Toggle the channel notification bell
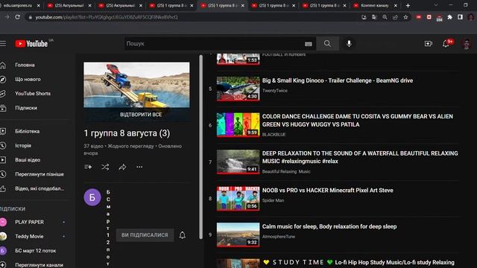The width and height of the screenshot is (477, 268). click(182, 235)
